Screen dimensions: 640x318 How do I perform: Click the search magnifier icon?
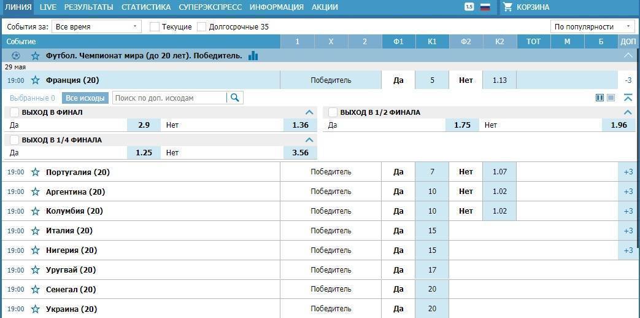tap(234, 98)
